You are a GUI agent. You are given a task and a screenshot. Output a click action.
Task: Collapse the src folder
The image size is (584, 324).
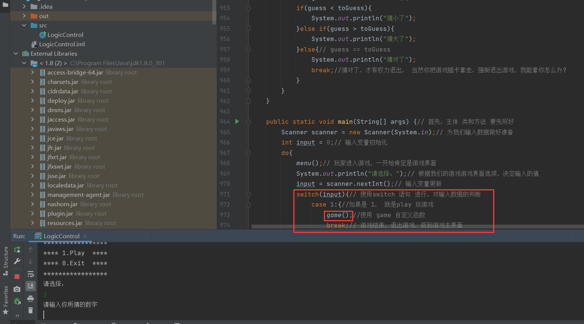(24, 25)
